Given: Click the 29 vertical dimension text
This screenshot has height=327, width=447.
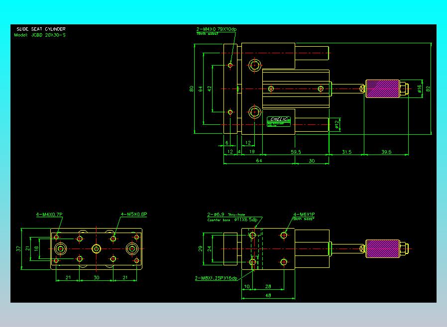Looking at the screenshot, I should [x=201, y=249].
